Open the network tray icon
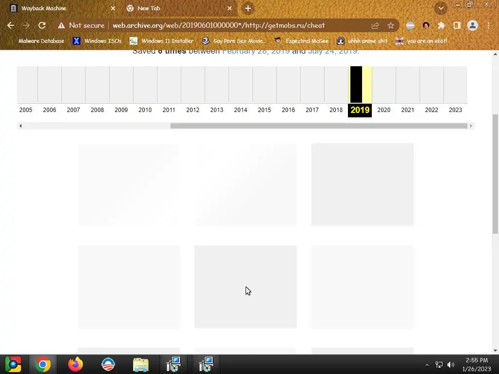The image size is (499, 374). 439,365
